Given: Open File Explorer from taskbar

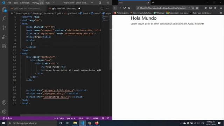Looking at the screenshot, I should pyautogui.click(x=75, y=123).
